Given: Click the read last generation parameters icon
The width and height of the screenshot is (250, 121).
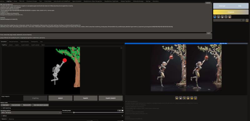Looking at the screenshot, I should click(x=215, y=17).
